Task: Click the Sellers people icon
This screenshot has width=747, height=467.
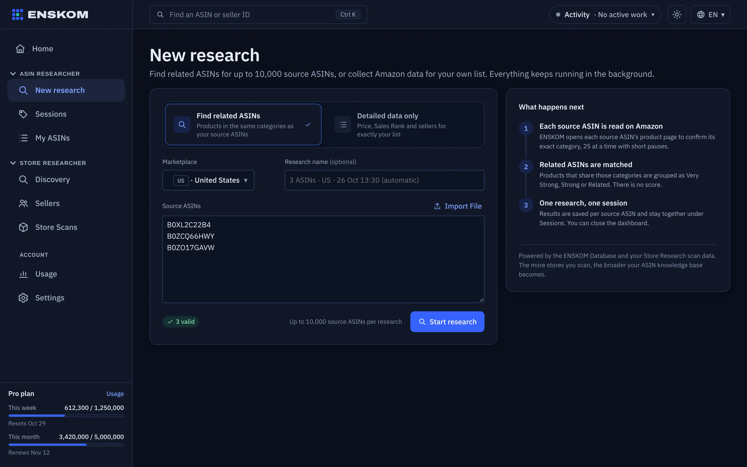Action: [23, 203]
